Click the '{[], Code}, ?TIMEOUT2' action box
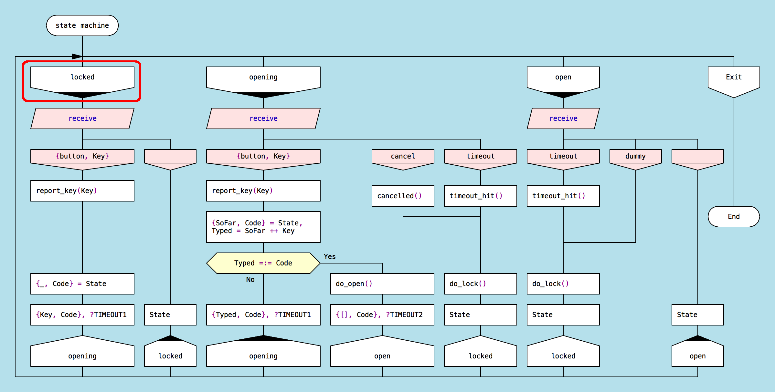Viewport: 775px width, 392px height. [x=382, y=315]
